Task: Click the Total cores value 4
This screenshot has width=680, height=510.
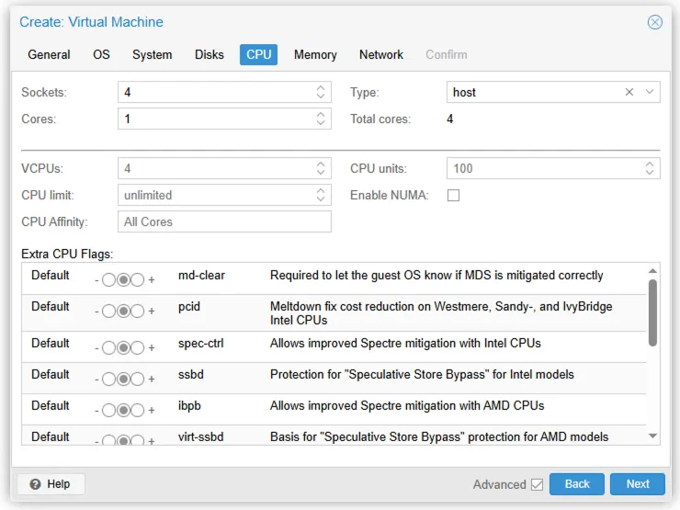Action: 450,119
